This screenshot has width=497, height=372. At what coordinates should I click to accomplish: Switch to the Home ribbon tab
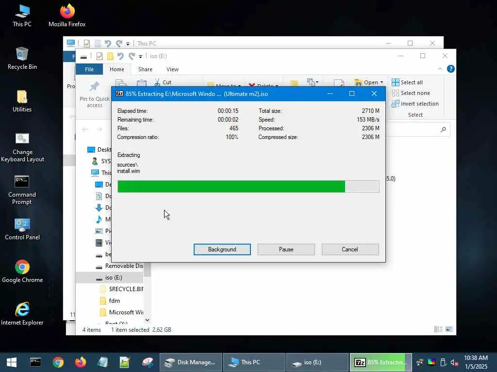pos(116,69)
